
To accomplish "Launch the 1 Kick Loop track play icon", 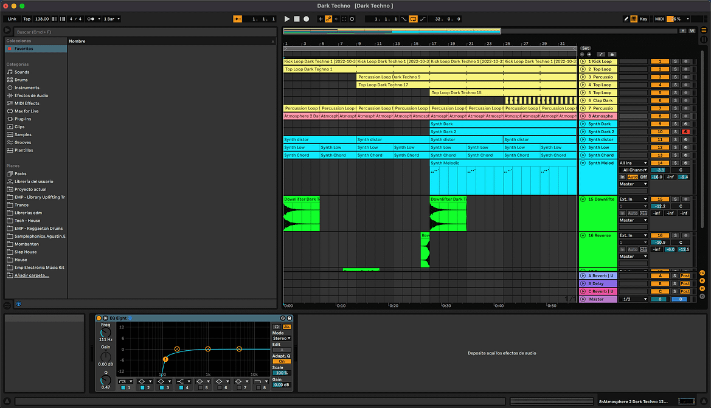I will [x=583, y=61].
